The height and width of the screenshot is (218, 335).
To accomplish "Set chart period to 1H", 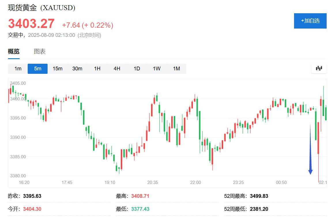I will tap(97, 69).
